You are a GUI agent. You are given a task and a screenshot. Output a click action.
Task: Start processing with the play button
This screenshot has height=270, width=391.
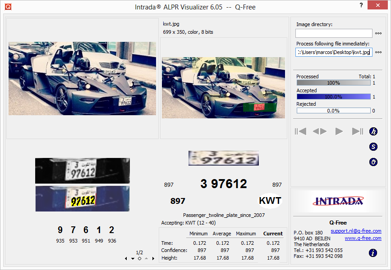(339, 131)
